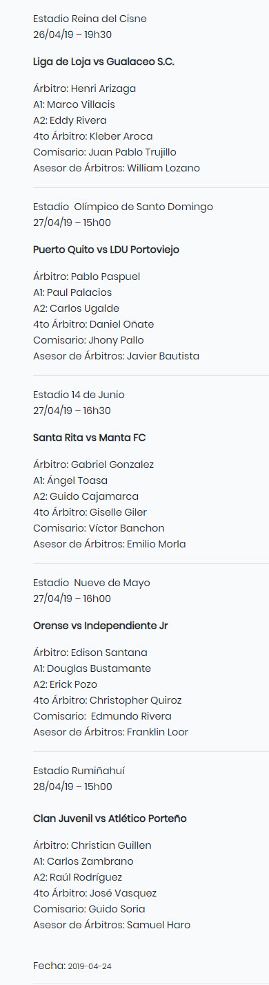Select the Santa Rita vs Manta FC title
This screenshot has width=269, height=985.
point(89,438)
